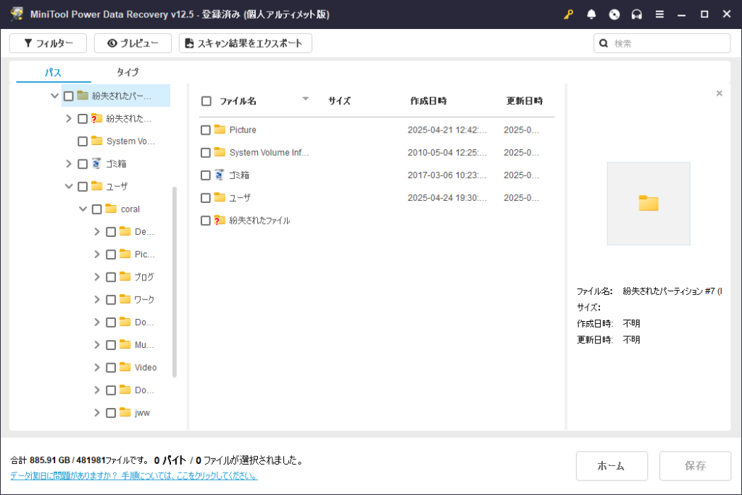Click the ユーザ folder icon in file list

point(220,197)
